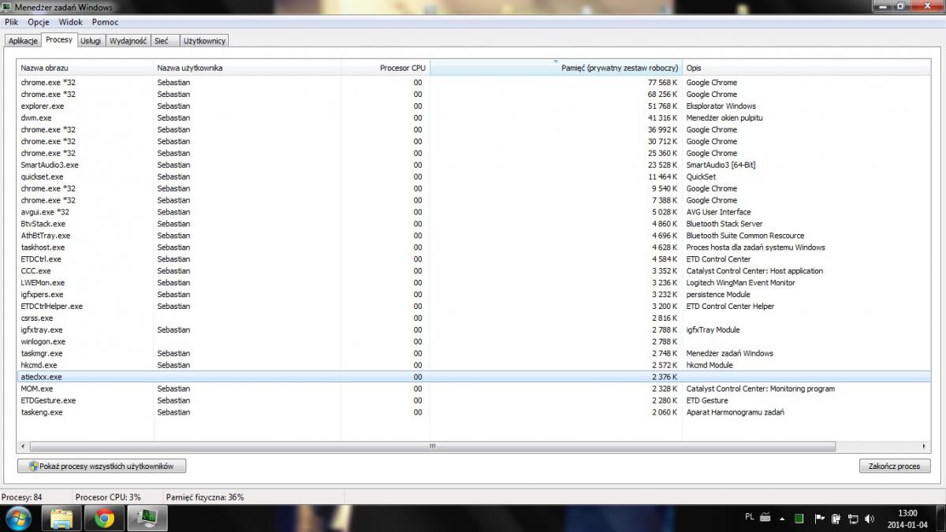Image resolution: width=946 pixels, height=532 pixels.
Task: Open the Plik menu
Action: tap(11, 22)
